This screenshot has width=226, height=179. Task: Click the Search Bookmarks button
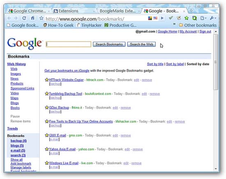[x=109, y=44]
